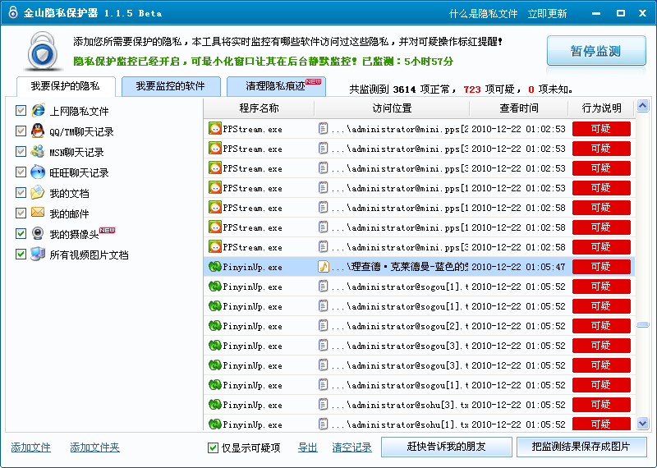Viewport: 657px width, 468px height.
Task: Uncheck the 上网隐私文件 checkbox
Action: pos(21,111)
